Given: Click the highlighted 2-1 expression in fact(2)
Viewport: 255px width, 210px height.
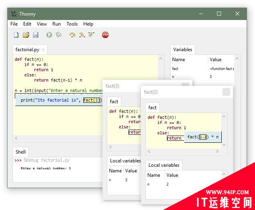Looking at the screenshot, I should [x=203, y=137].
